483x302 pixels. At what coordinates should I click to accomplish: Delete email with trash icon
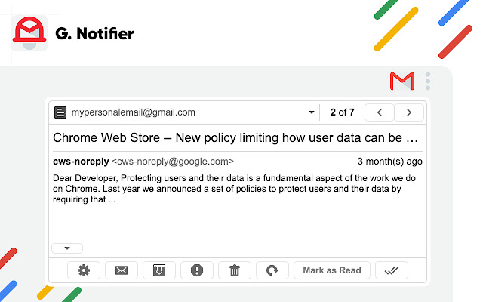[235, 270]
